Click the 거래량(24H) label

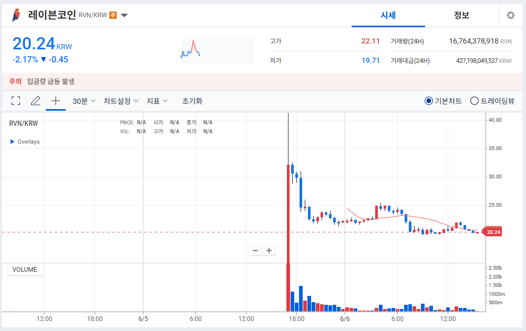pyautogui.click(x=407, y=41)
